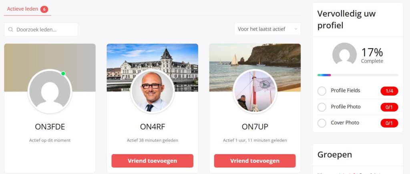Click the Doorzoek leden search field
410x174 pixels.
tap(41, 30)
